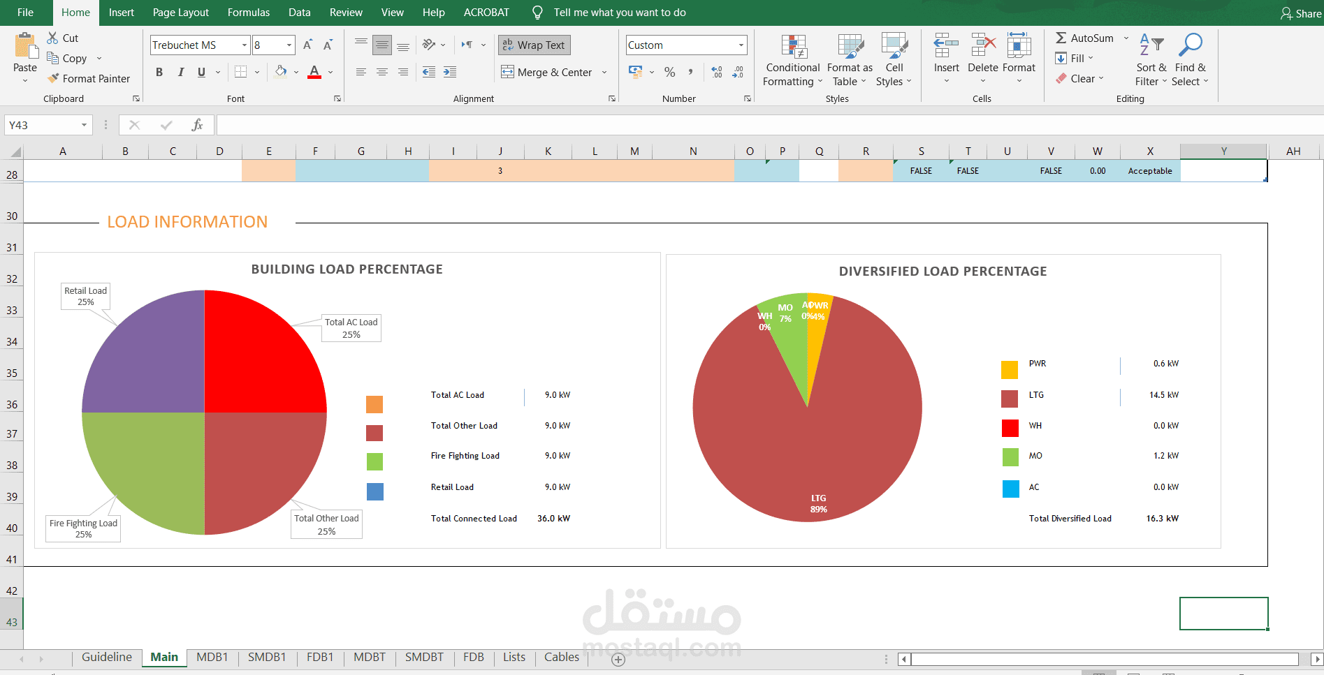Expand Merge & Center options arrow
The image size is (1324, 675).
click(604, 73)
